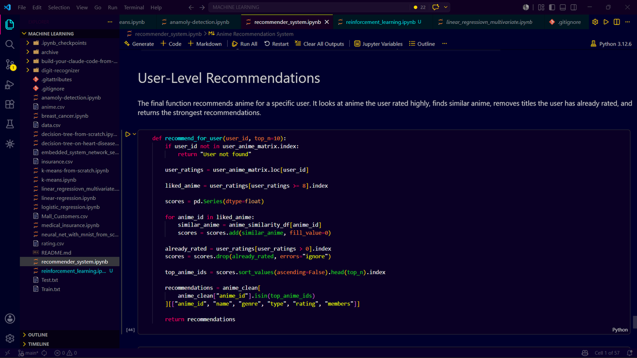Open the Terminal menu
Viewport: 637px width, 358px height.
[134, 7]
